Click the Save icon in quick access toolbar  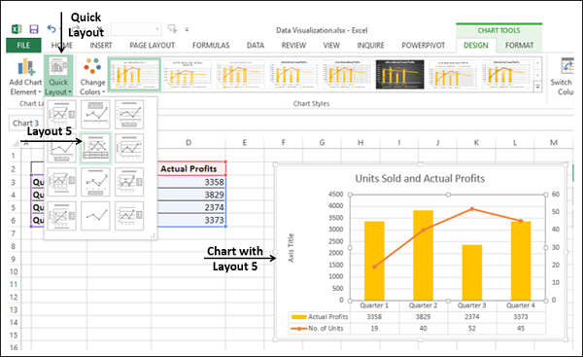(34, 29)
